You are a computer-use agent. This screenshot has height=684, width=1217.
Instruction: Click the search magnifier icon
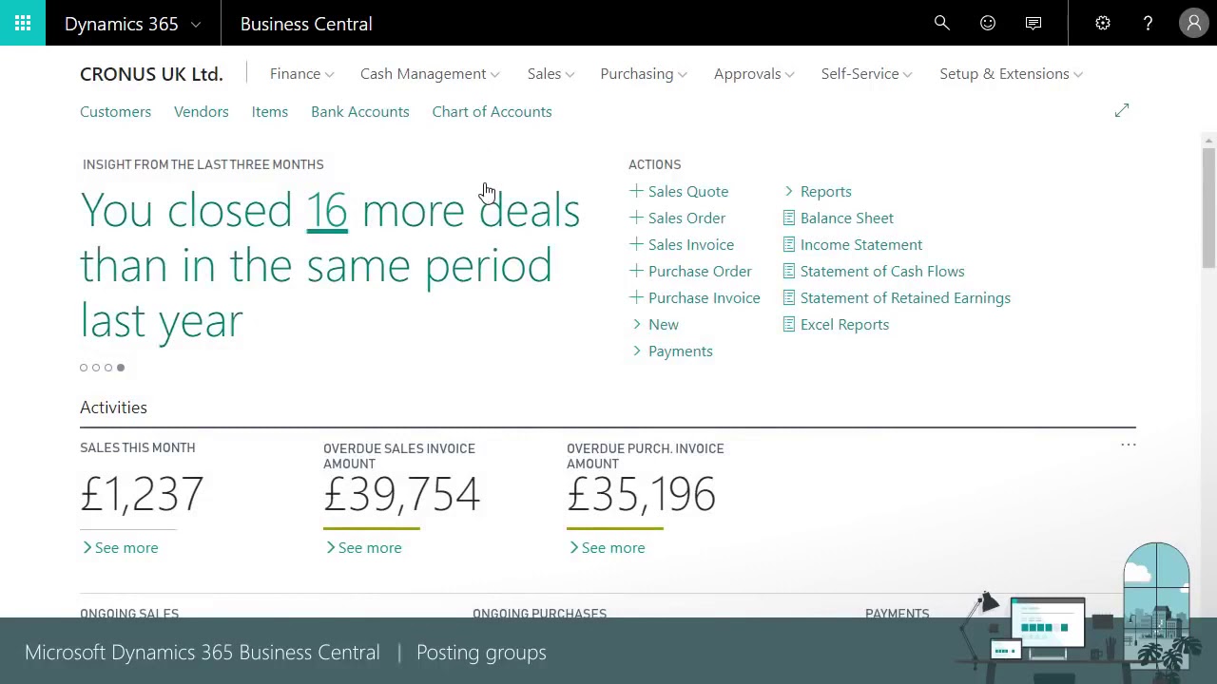[x=942, y=23]
